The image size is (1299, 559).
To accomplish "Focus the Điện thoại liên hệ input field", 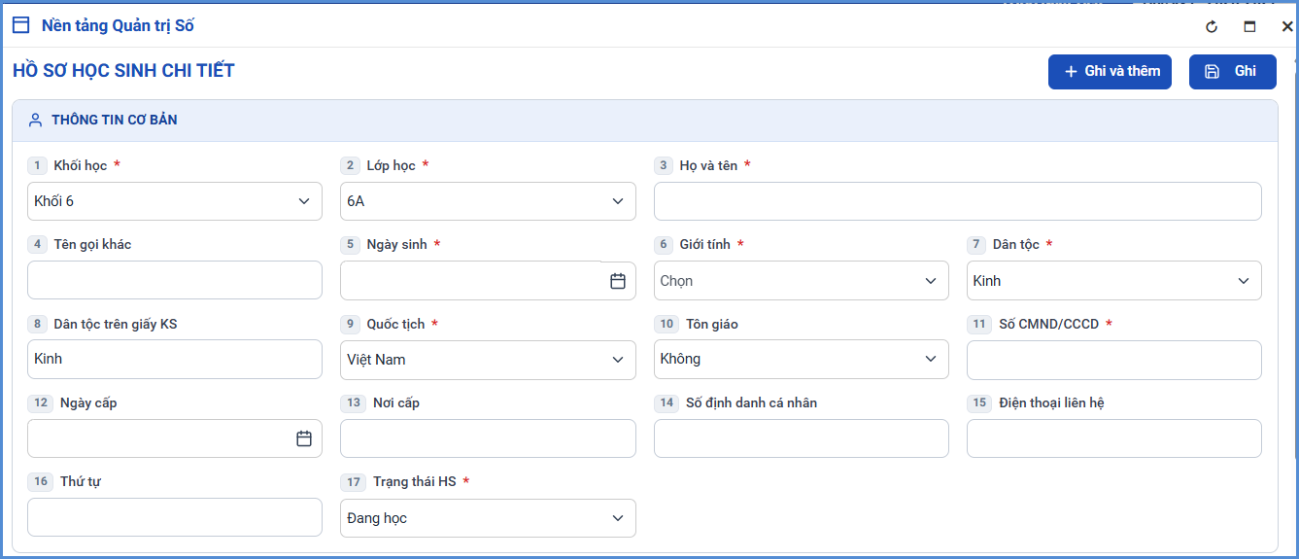I will point(1114,438).
